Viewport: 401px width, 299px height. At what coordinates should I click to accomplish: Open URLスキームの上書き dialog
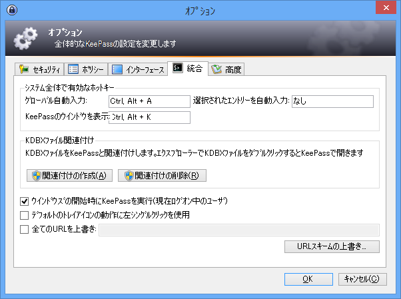(332, 247)
